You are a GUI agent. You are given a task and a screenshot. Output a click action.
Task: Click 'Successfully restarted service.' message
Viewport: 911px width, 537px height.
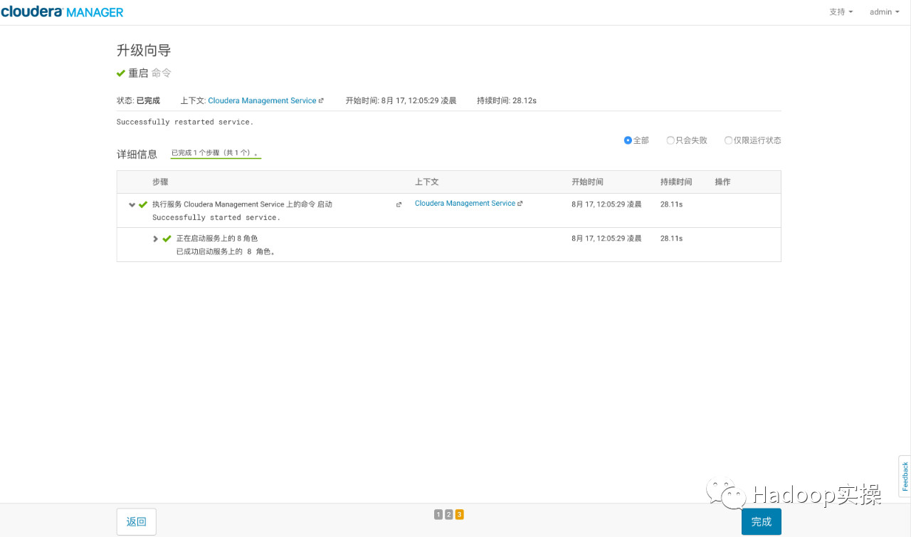pos(185,122)
